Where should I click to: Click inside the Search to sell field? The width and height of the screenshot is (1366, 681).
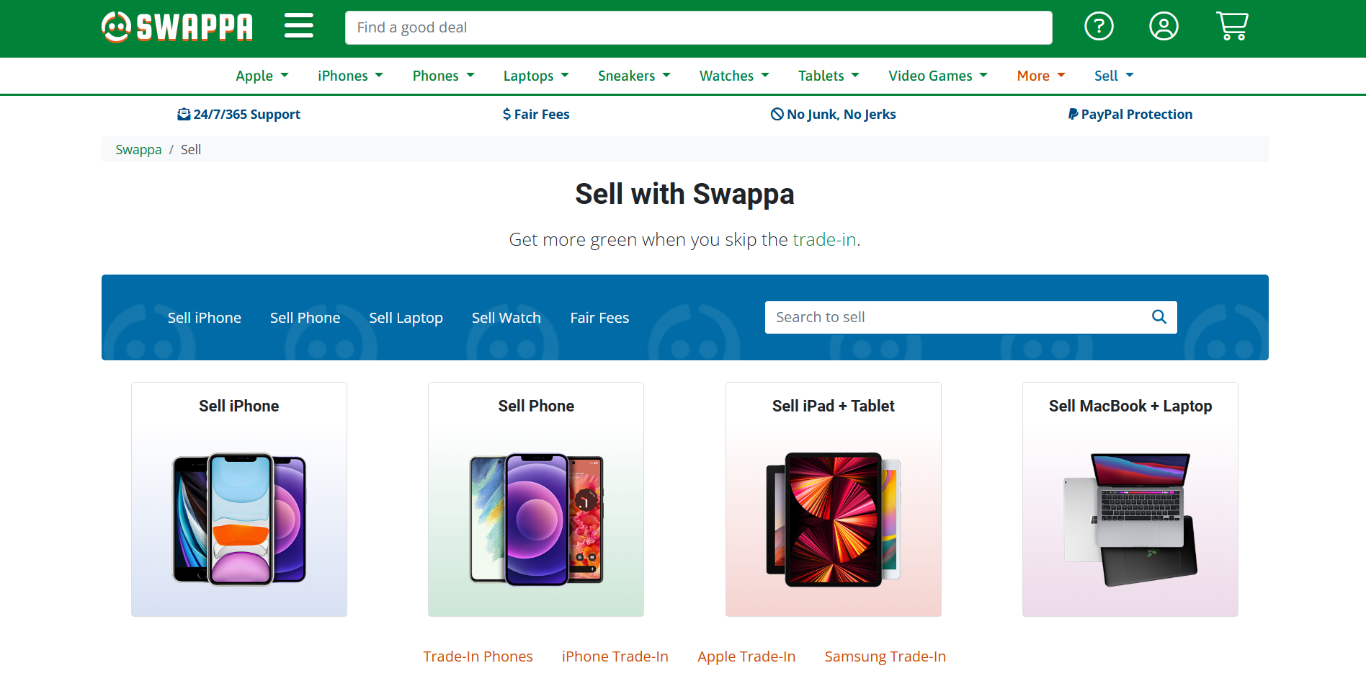pos(937,317)
